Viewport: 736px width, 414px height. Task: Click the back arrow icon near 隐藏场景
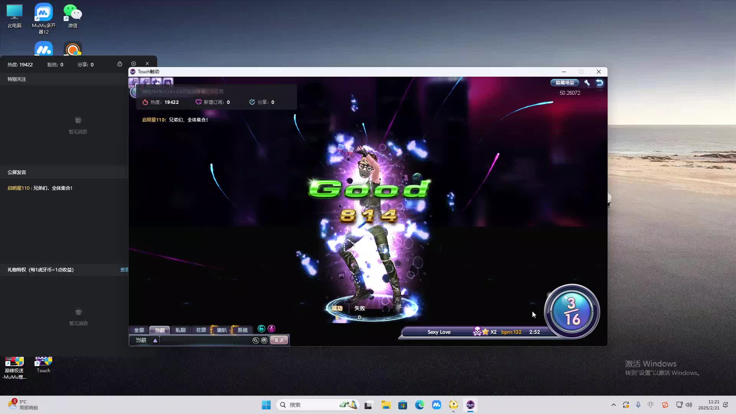(x=599, y=82)
